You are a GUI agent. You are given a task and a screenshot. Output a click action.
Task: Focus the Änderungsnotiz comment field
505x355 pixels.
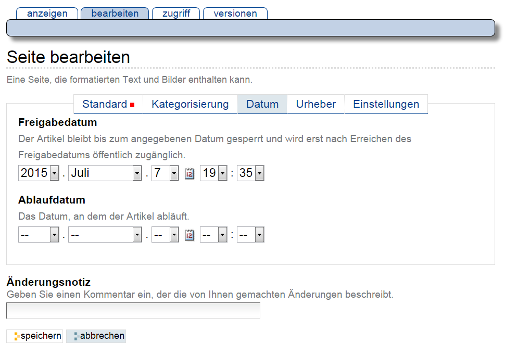[133, 311]
